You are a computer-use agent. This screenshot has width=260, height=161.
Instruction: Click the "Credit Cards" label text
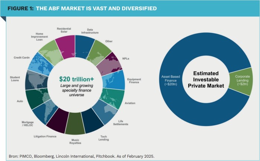22,58
